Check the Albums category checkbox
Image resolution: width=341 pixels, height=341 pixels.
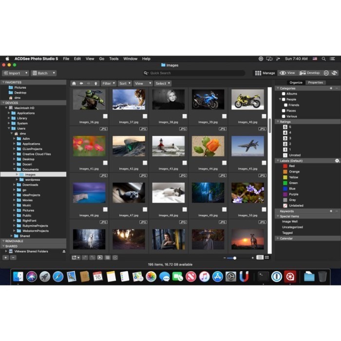pyautogui.click(x=284, y=94)
